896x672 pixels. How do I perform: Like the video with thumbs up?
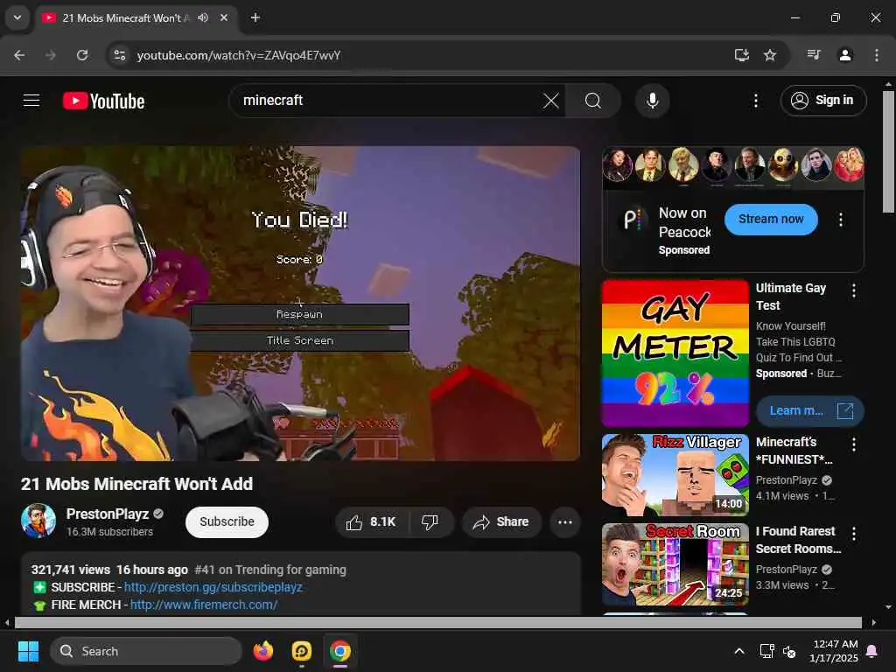371,521
